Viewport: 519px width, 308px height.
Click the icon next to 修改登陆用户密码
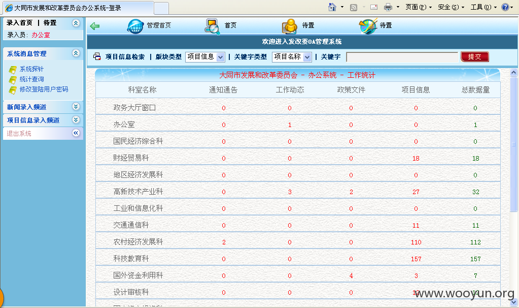coord(13,90)
